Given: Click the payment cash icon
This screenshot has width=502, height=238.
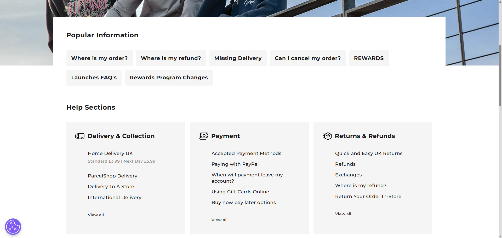Looking at the screenshot, I should (x=203, y=136).
